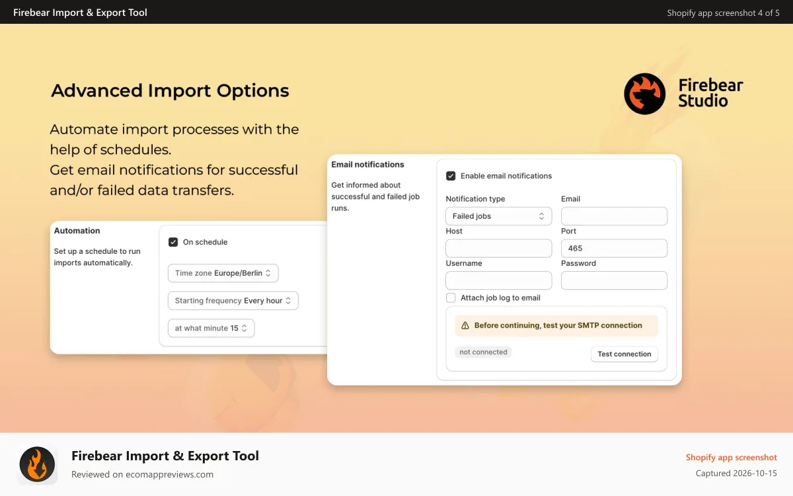Screen dimensions: 793x496
Task: Click the Test connection button
Action: tap(624, 354)
